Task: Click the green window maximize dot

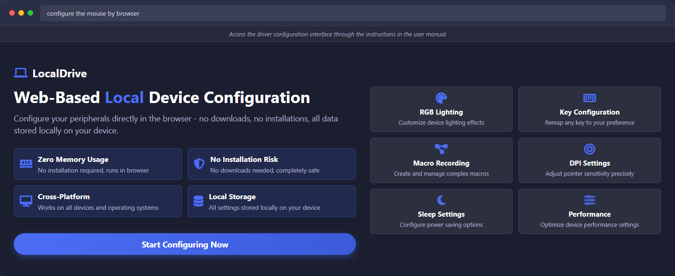Action: [30, 13]
